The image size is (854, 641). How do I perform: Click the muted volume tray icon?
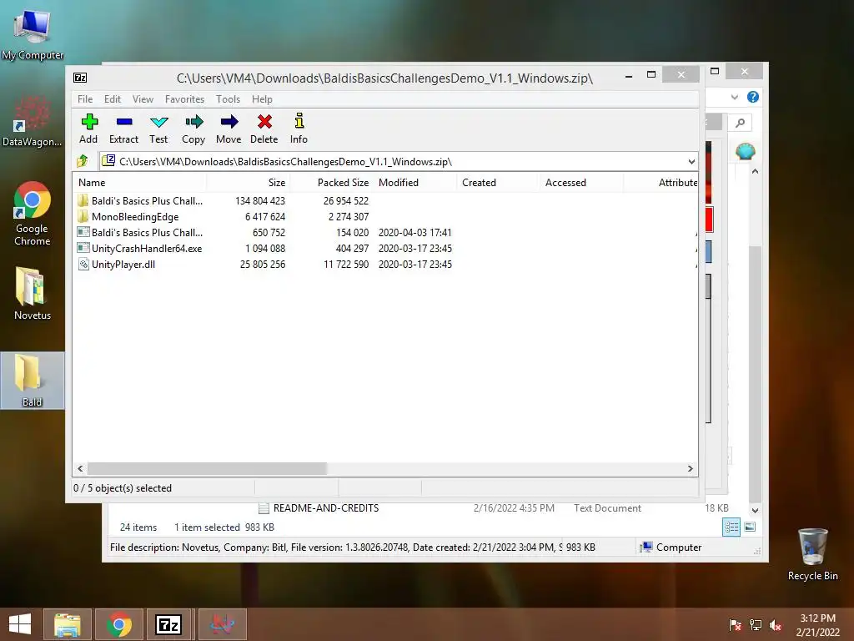[x=776, y=624]
